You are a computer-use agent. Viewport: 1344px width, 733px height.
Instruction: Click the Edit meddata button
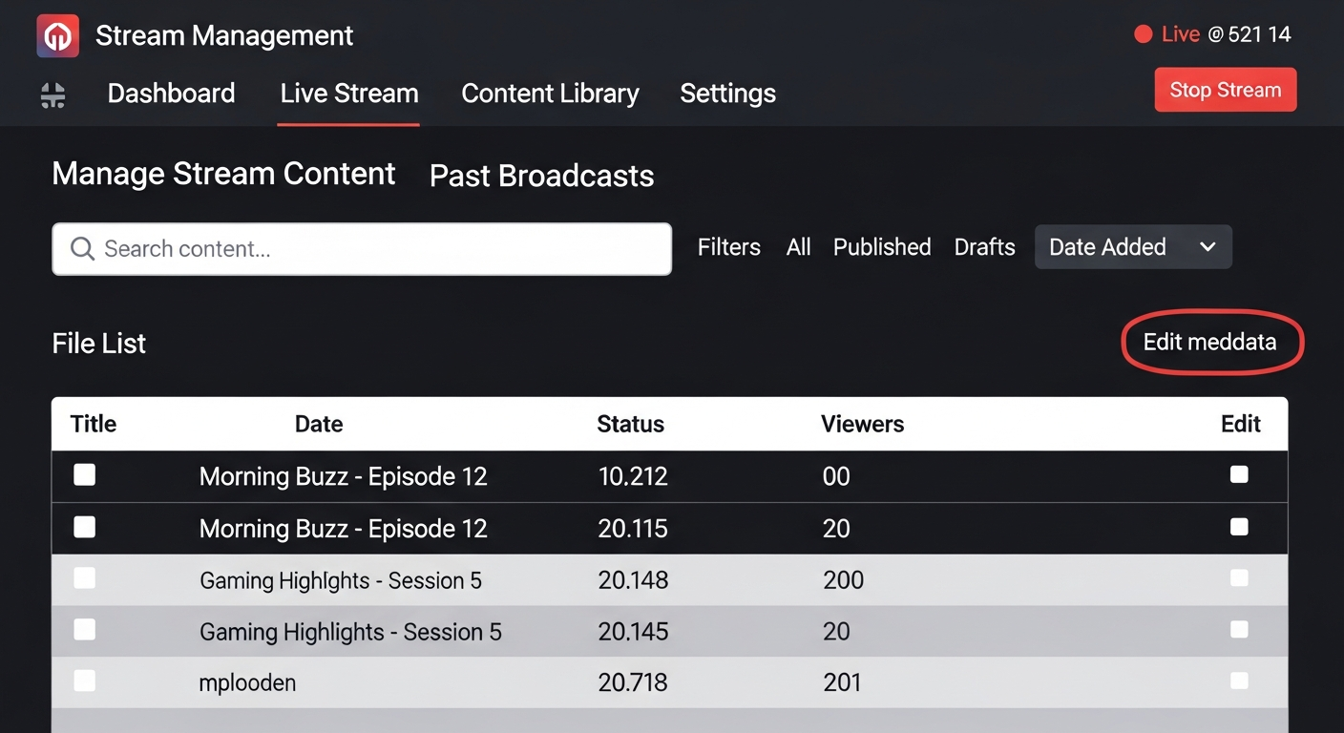tap(1209, 342)
